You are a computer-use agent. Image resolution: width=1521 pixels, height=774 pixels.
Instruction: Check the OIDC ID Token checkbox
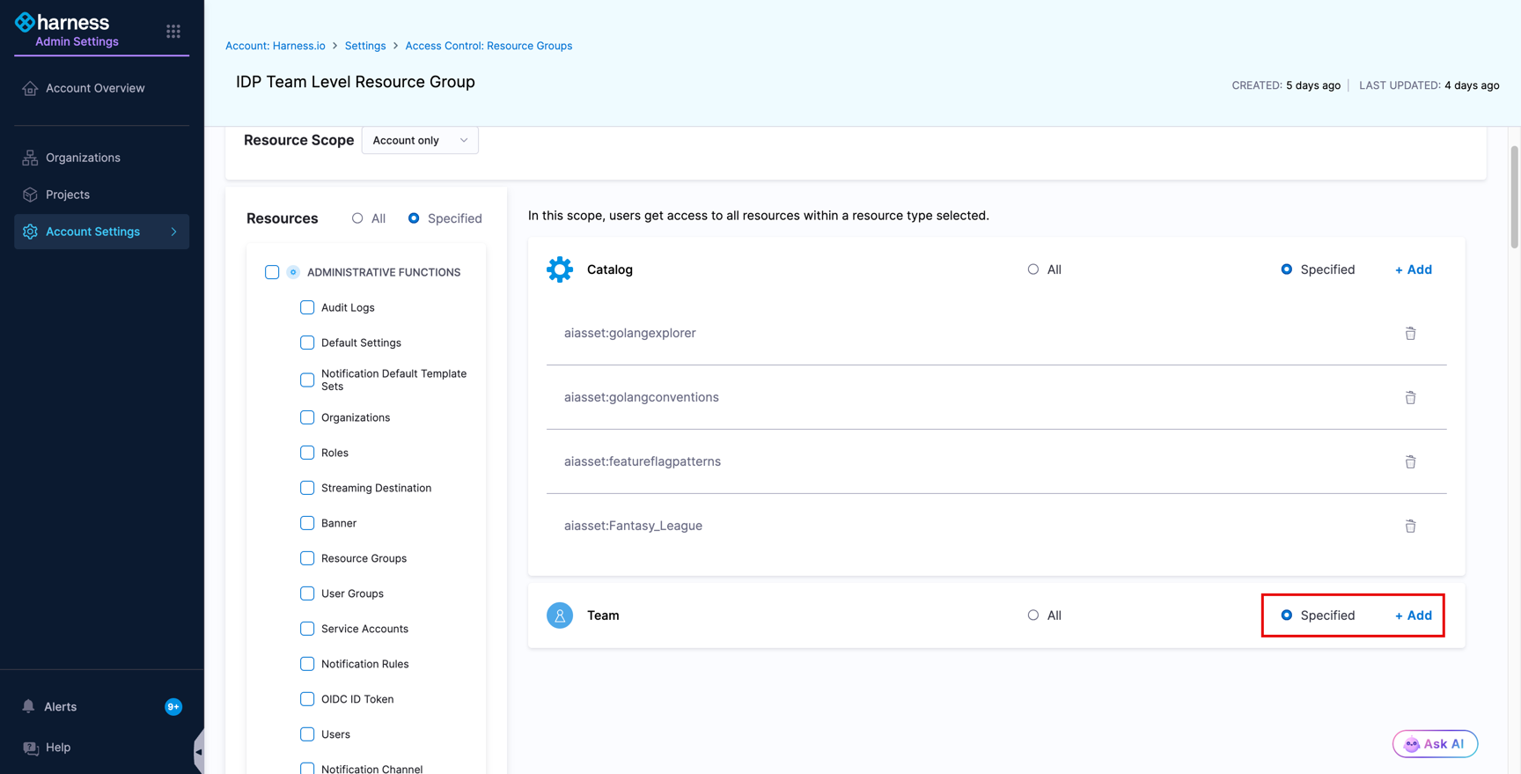click(x=307, y=699)
